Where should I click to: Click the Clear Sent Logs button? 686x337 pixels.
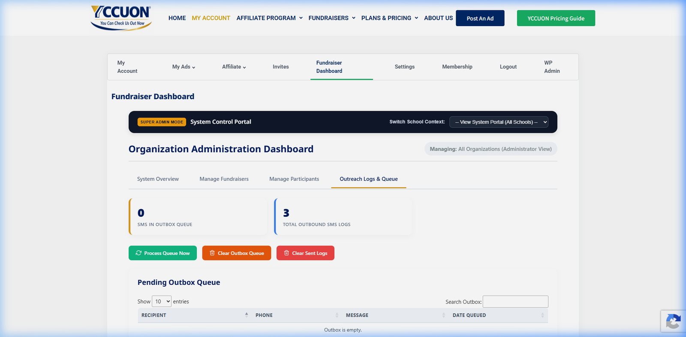pos(305,253)
